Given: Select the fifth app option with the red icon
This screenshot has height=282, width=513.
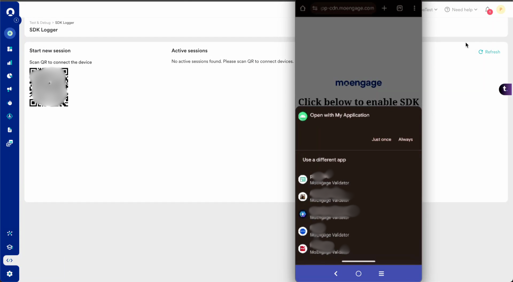Looking at the screenshot, I should (x=358, y=249).
